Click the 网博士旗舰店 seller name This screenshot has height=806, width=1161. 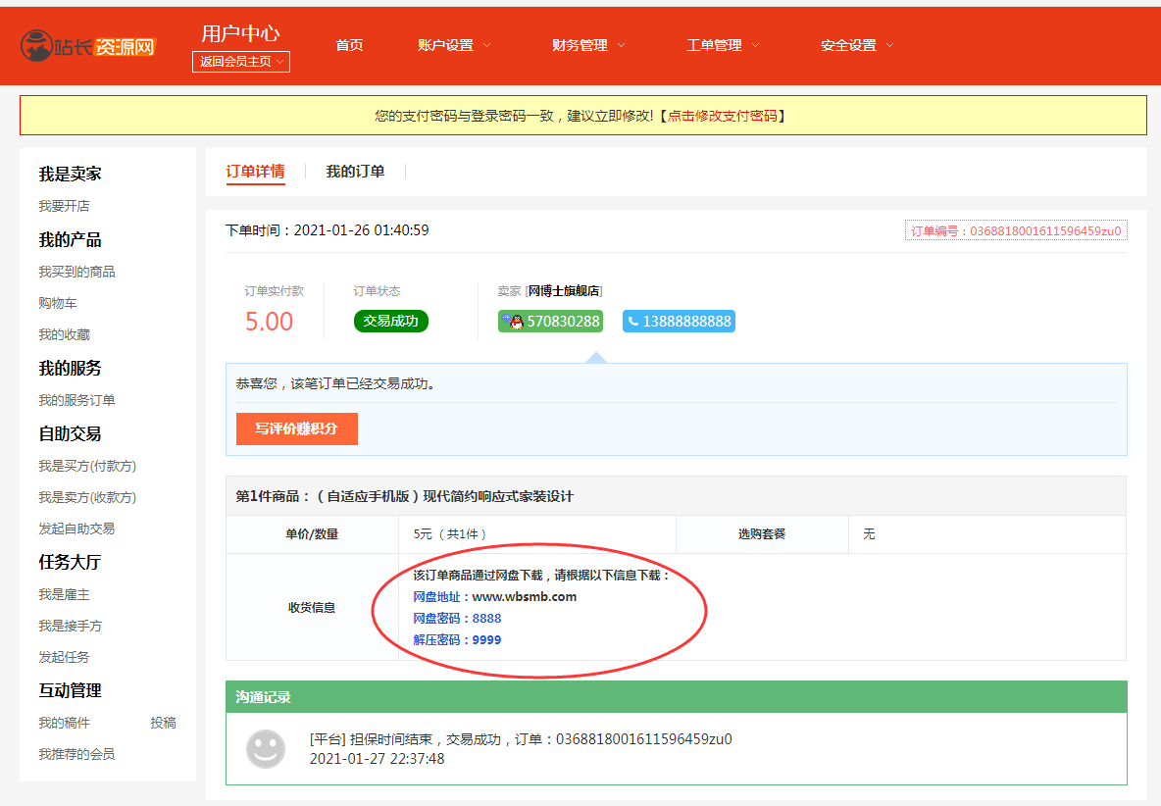[x=564, y=291]
